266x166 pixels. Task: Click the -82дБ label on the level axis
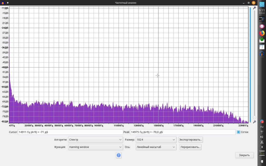click(x=5, y=122)
